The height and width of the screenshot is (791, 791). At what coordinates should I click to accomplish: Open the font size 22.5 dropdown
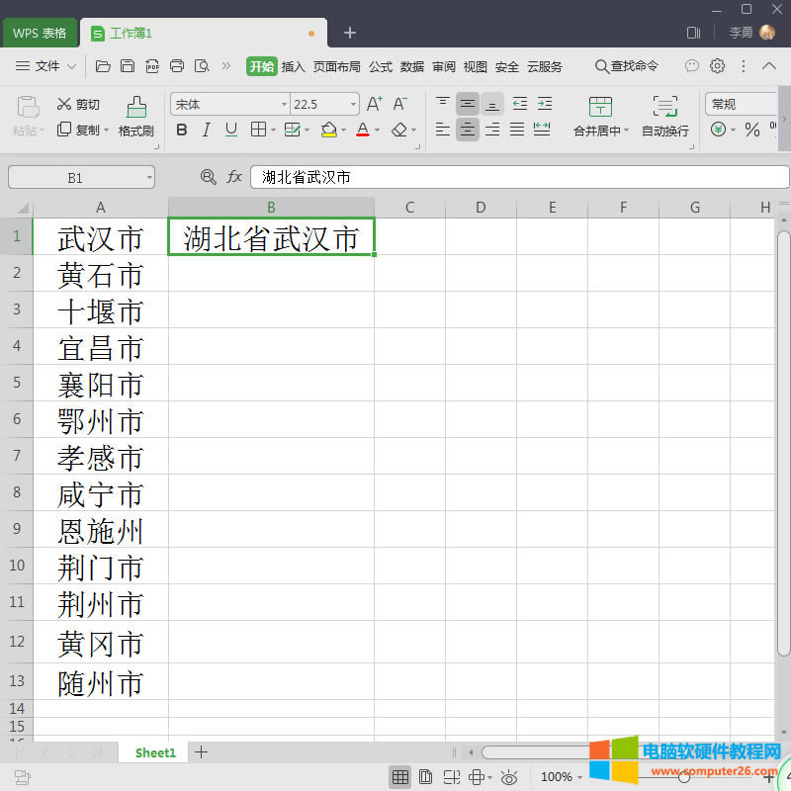353,104
